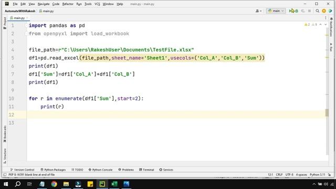This screenshot has width=336, height=189.
Task: Jump to previous highlighted error arrow
Action: click(320, 25)
